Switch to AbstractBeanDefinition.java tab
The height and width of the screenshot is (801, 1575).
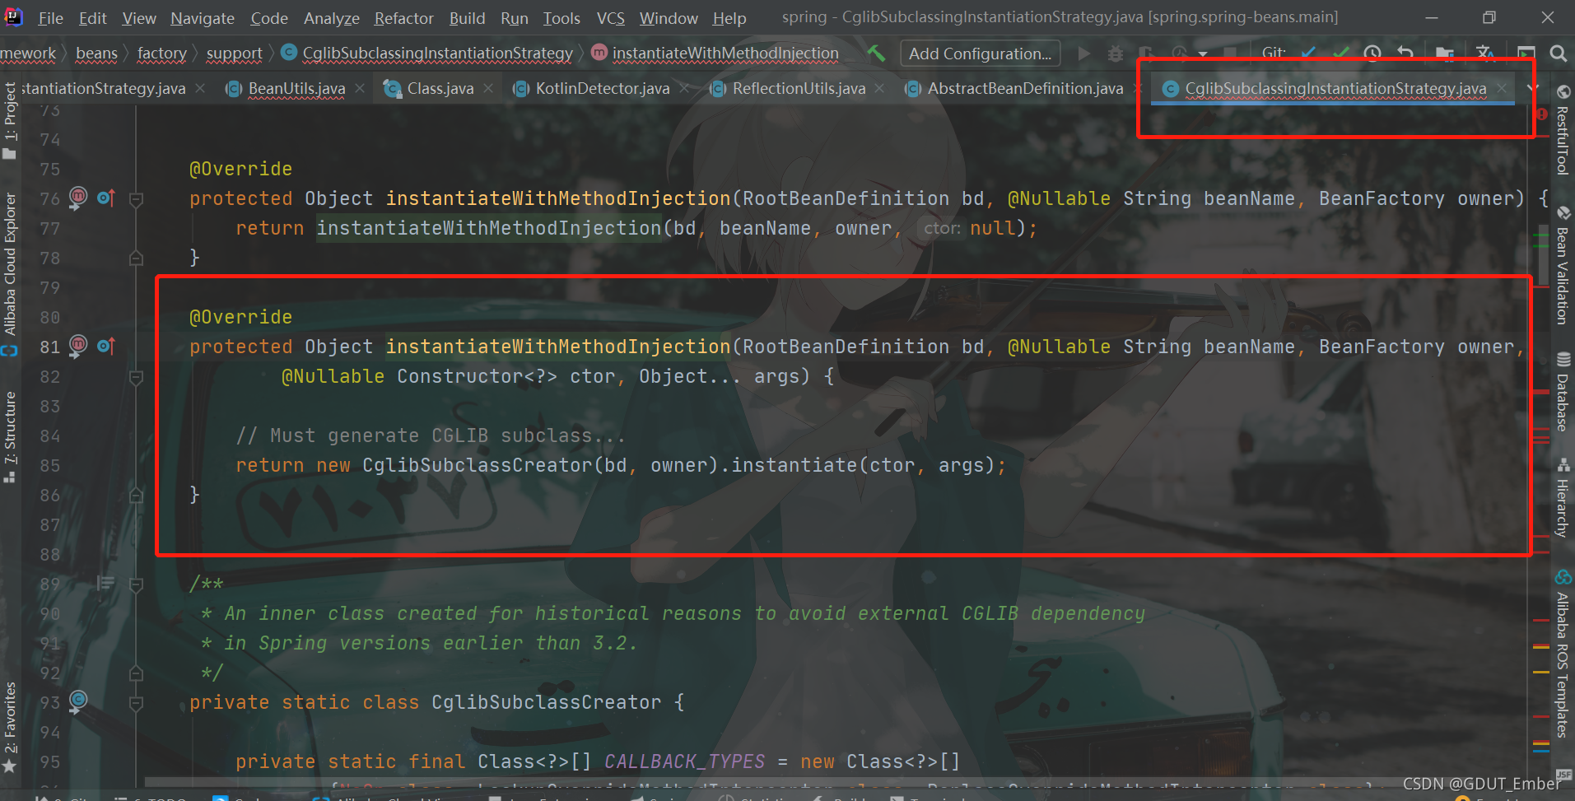tap(1025, 88)
